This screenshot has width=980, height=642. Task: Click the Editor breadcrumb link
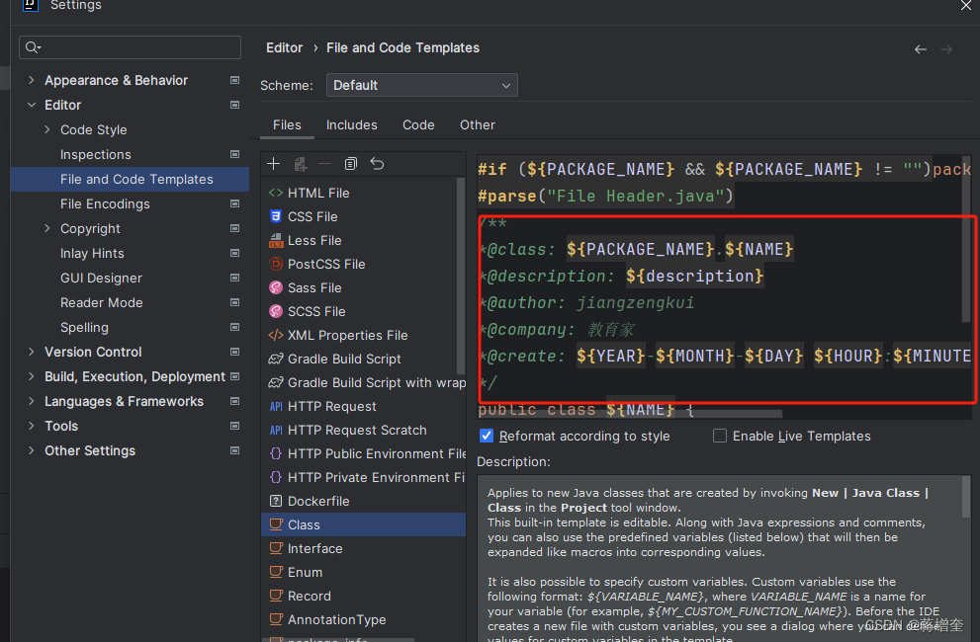(x=285, y=48)
